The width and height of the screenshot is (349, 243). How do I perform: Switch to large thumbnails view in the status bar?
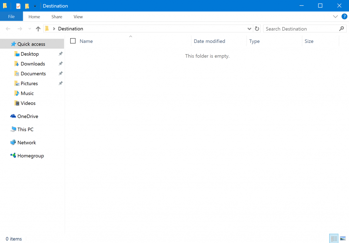[x=343, y=239]
